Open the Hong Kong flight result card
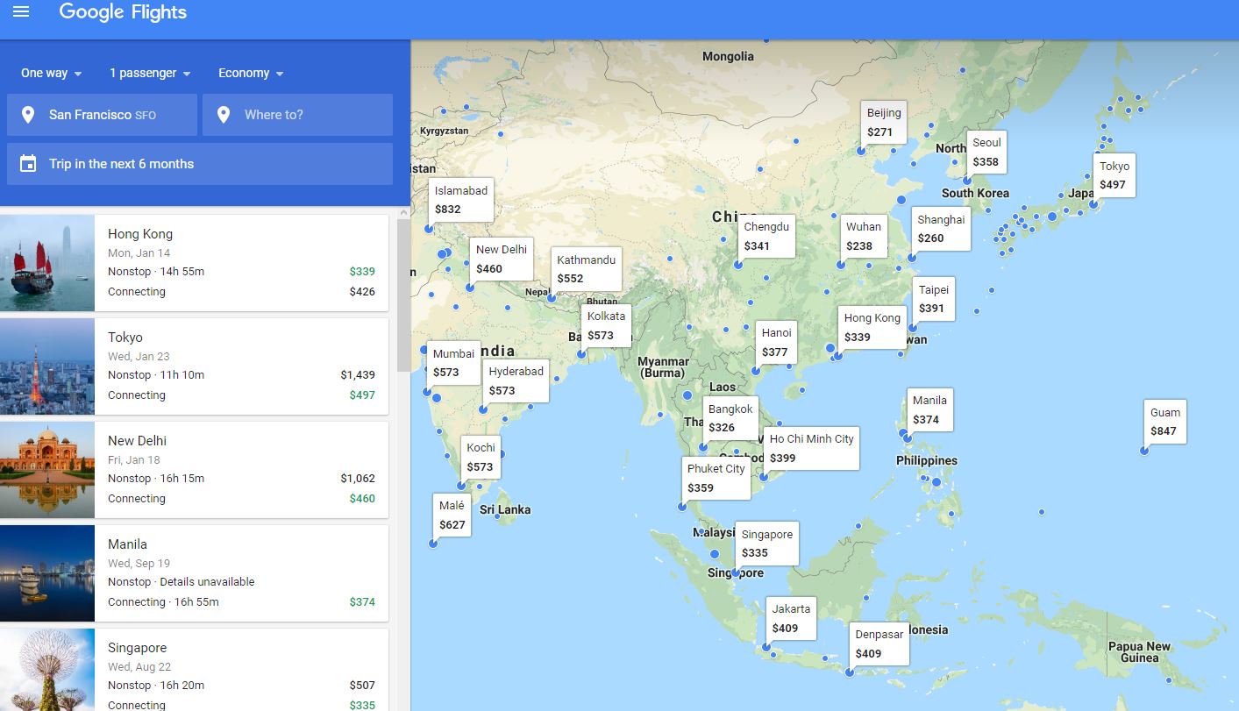Screen dimensions: 1239x711 [241, 262]
